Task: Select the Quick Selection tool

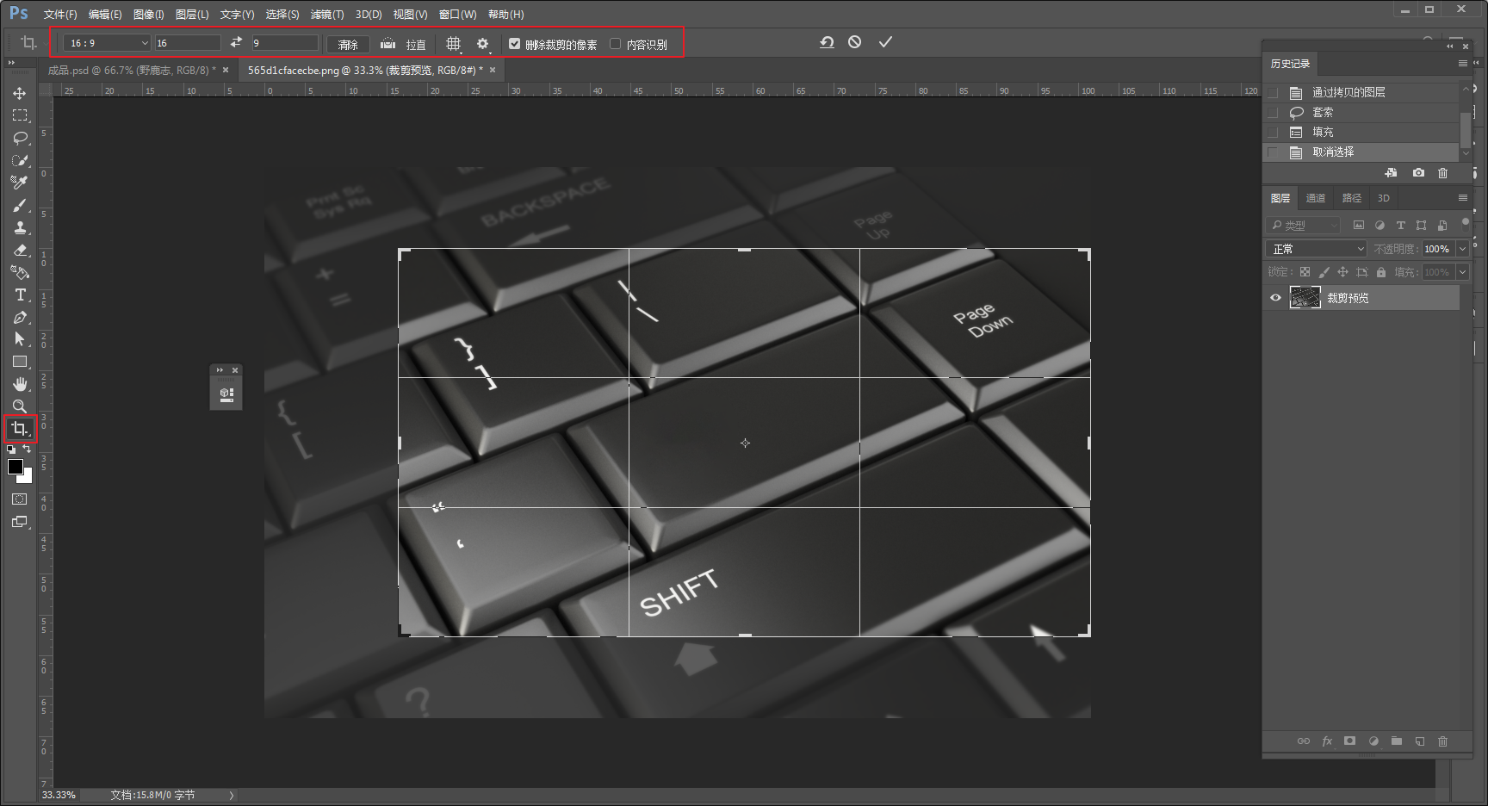Action: pyautogui.click(x=19, y=160)
